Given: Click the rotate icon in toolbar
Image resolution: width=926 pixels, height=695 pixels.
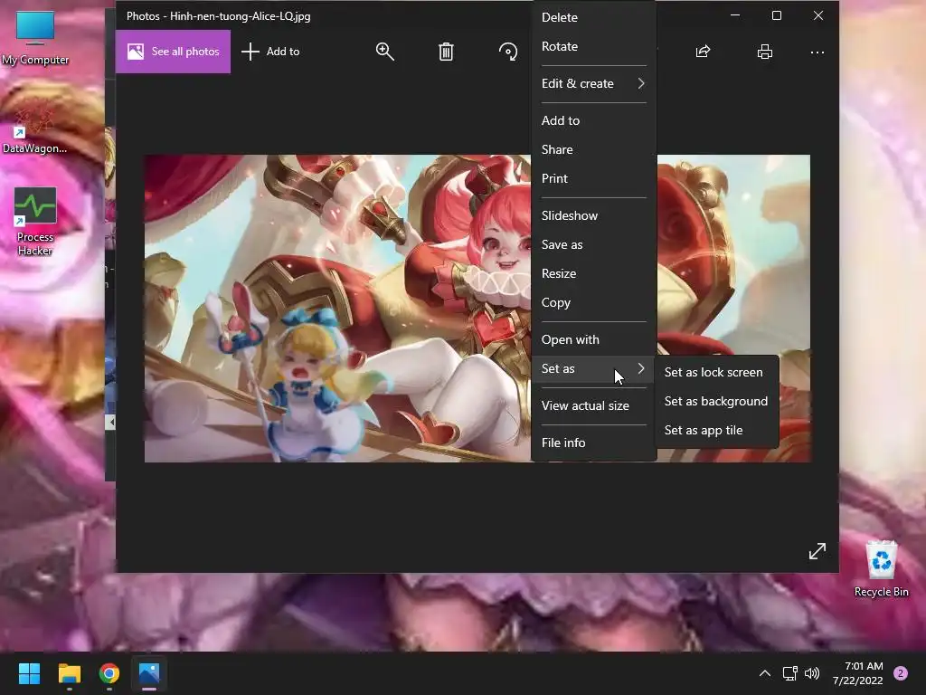Looking at the screenshot, I should pos(508,52).
